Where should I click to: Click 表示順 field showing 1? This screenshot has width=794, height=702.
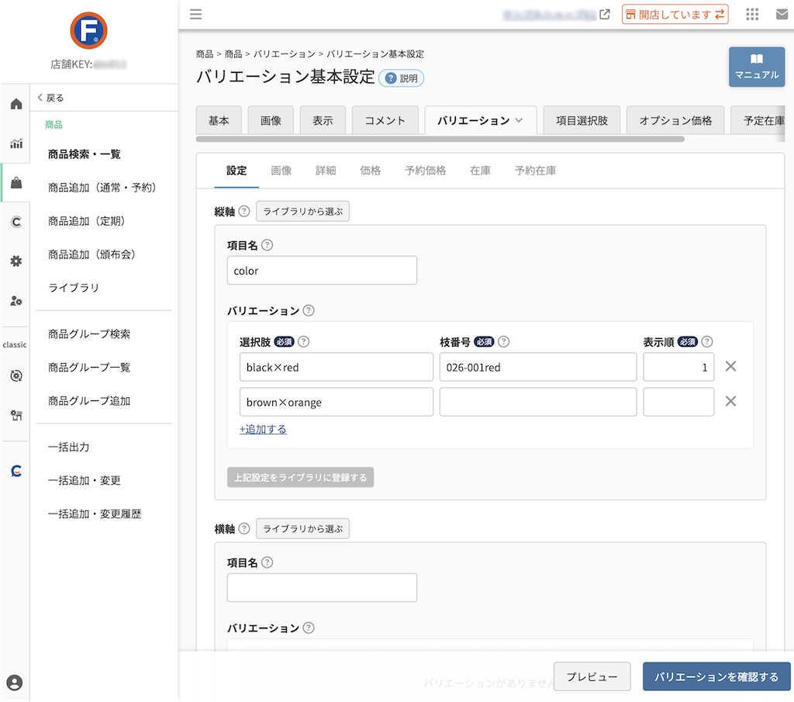tap(678, 367)
